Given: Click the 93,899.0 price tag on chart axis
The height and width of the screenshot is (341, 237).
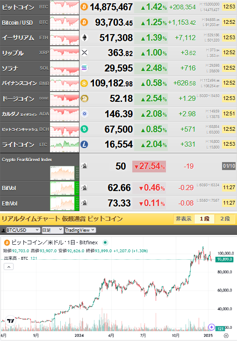Looking at the screenshot, I should [224, 259].
